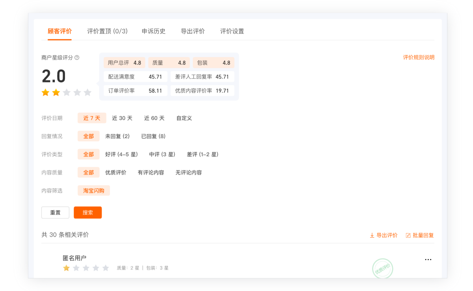This screenshot has width=473, height=291.
Task: Toggle the 淘宝闪购 content filter tag
Action: [x=94, y=190]
